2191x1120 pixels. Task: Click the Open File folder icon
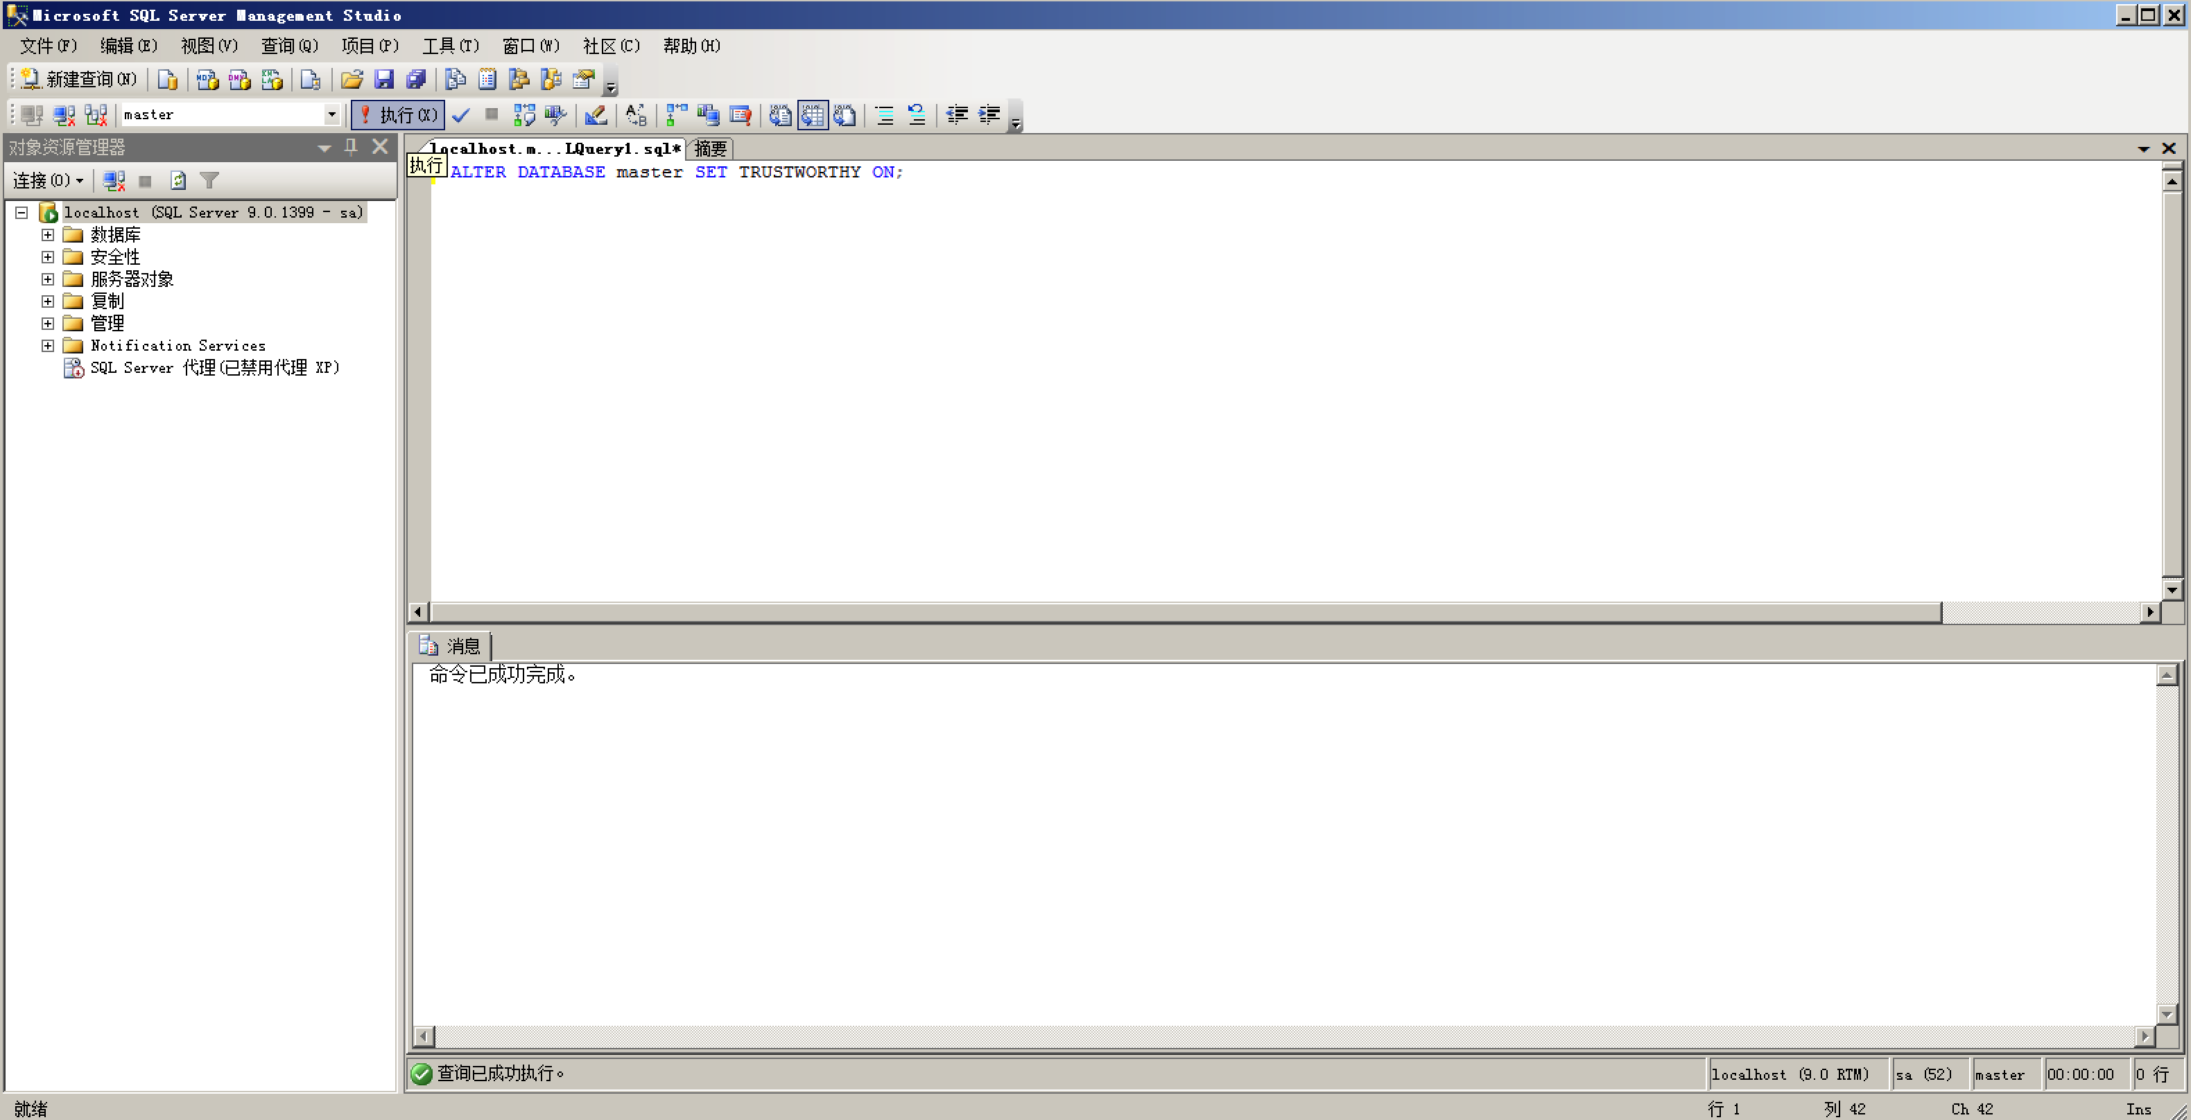pyautogui.click(x=352, y=79)
